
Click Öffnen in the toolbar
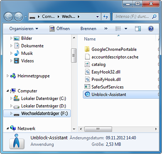click(59, 28)
